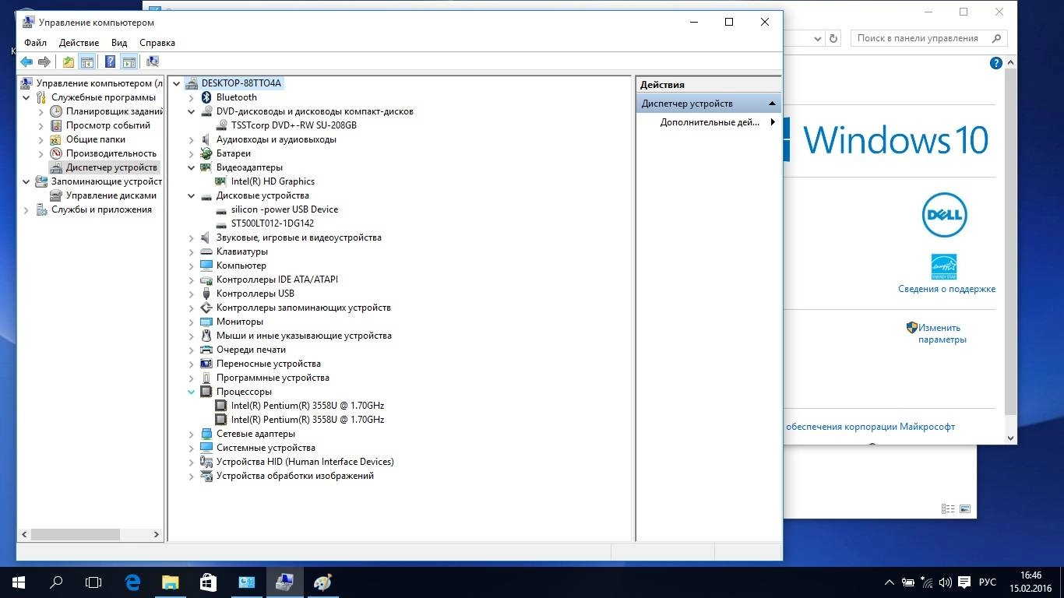Select the Контроллеры USB icon
The width and height of the screenshot is (1064, 598).
(206, 294)
